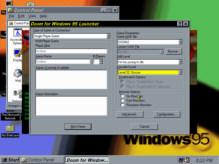Open the Start menu
Screen dimensions: 219x164
(x=10, y=160)
